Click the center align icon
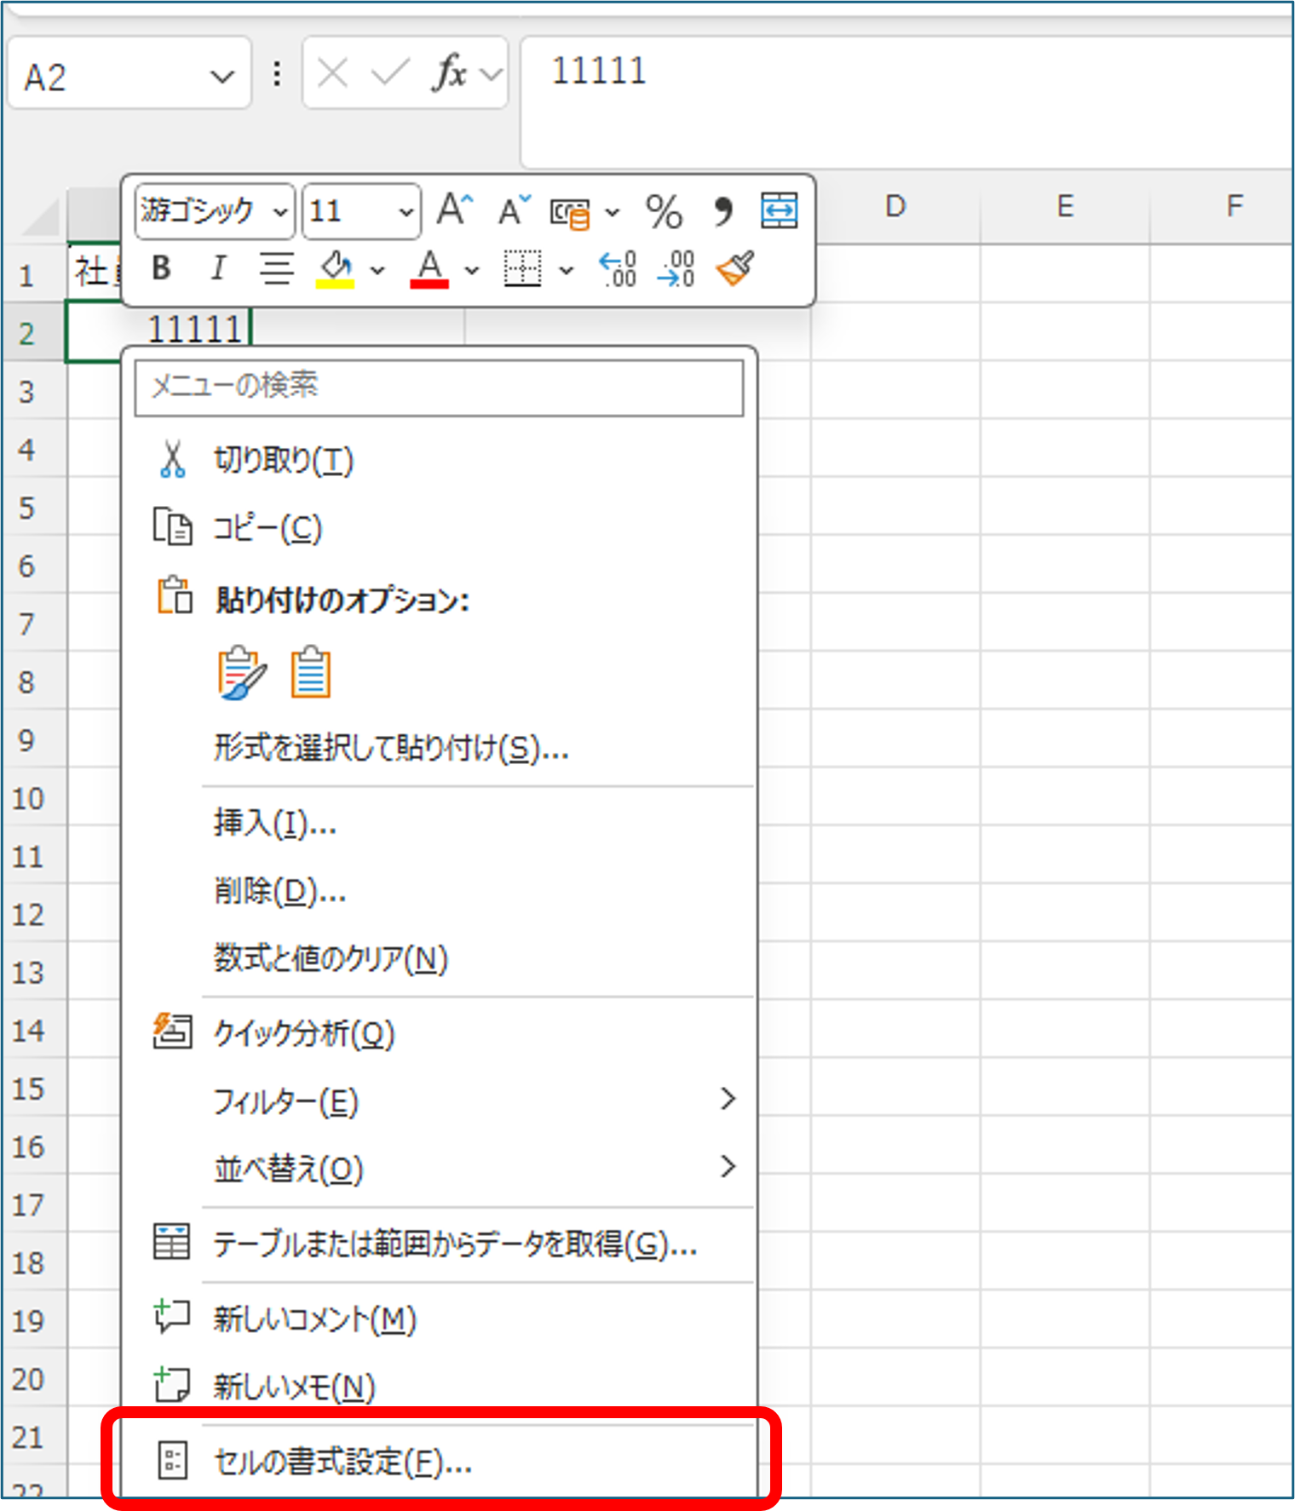This screenshot has width=1295, height=1511. coord(277,268)
